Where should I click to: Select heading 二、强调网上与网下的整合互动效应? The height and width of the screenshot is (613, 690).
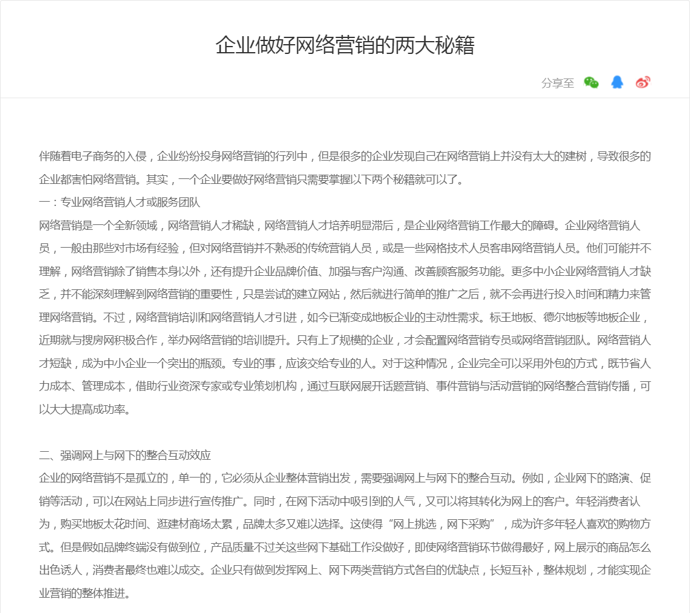coord(125,455)
